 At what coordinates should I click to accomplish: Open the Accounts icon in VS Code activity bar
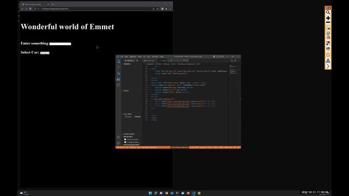[118, 137]
